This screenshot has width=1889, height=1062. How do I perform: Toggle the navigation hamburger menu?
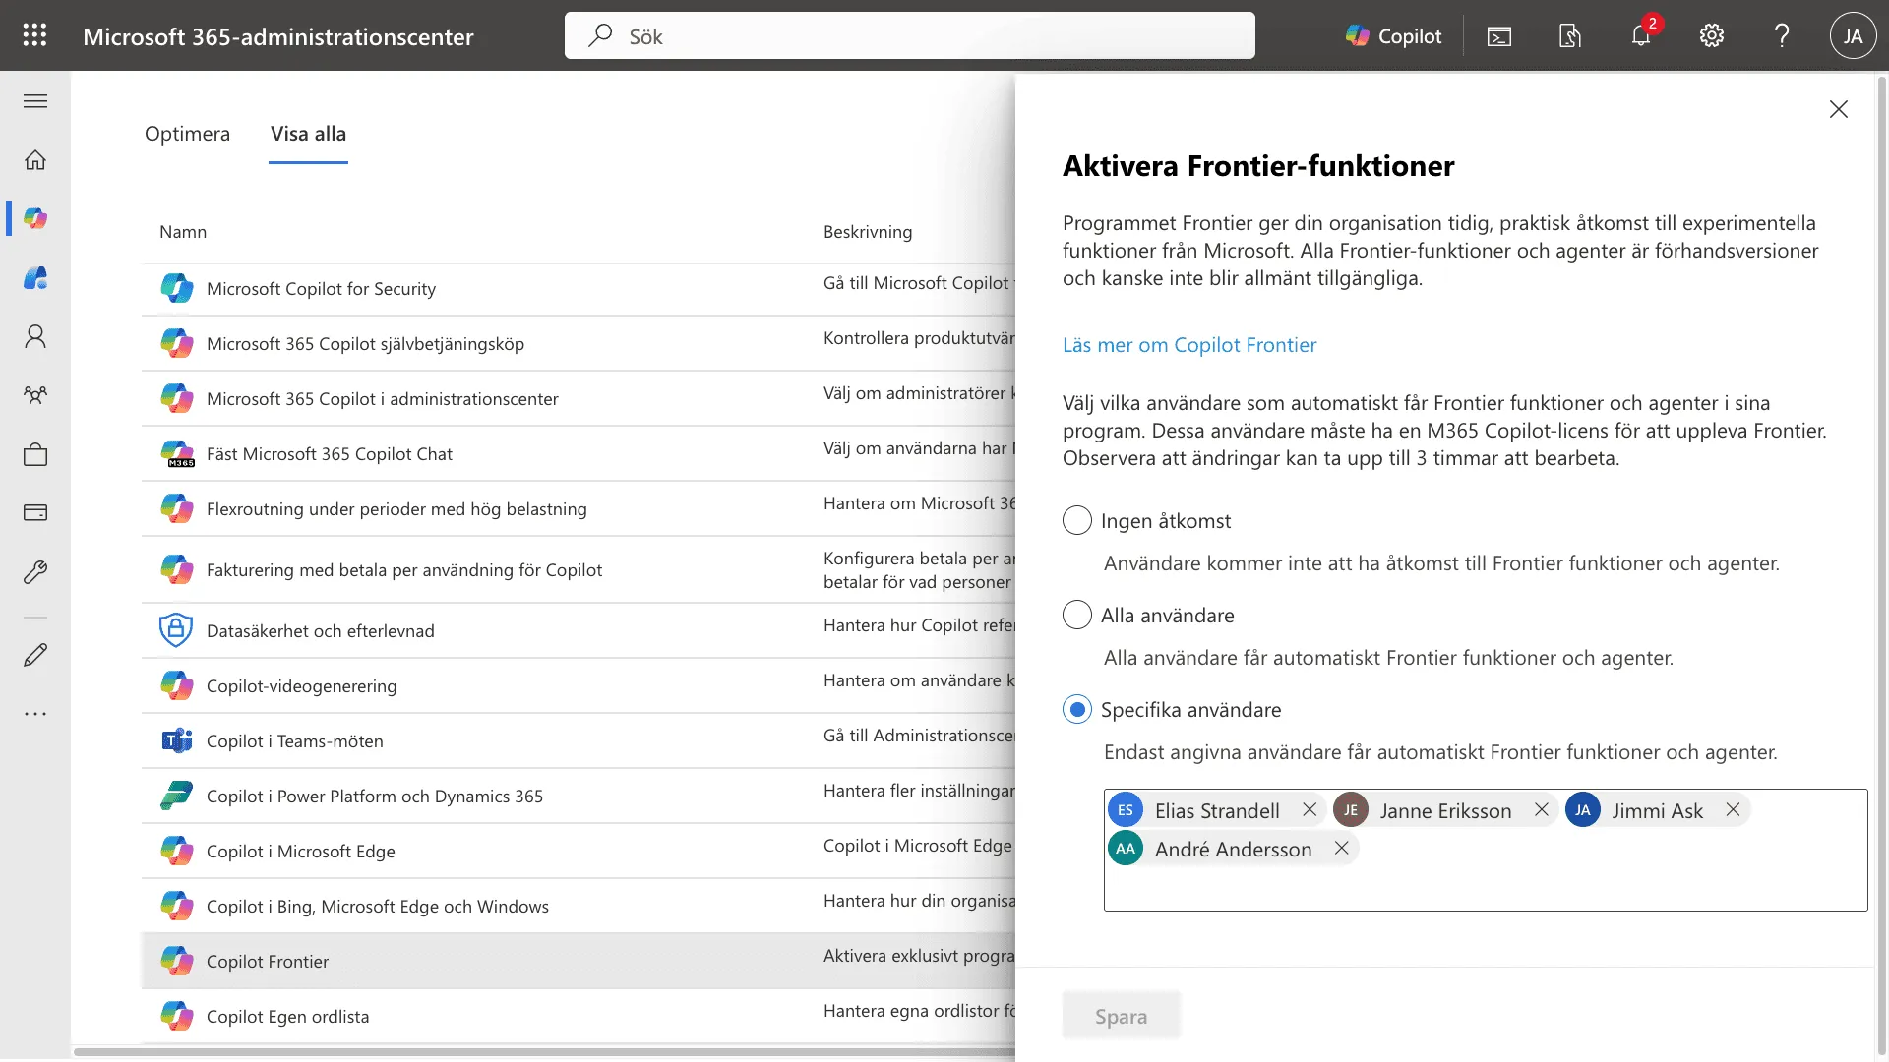pyautogui.click(x=35, y=101)
